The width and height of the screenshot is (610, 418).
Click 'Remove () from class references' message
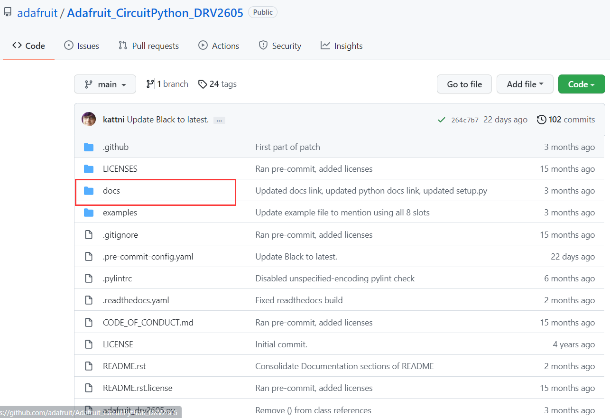point(314,410)
